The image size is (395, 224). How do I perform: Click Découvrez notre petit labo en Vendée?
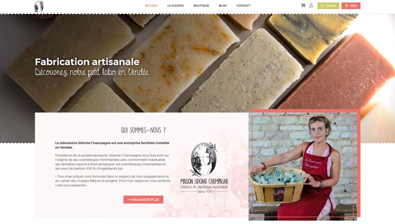(92, 72)
